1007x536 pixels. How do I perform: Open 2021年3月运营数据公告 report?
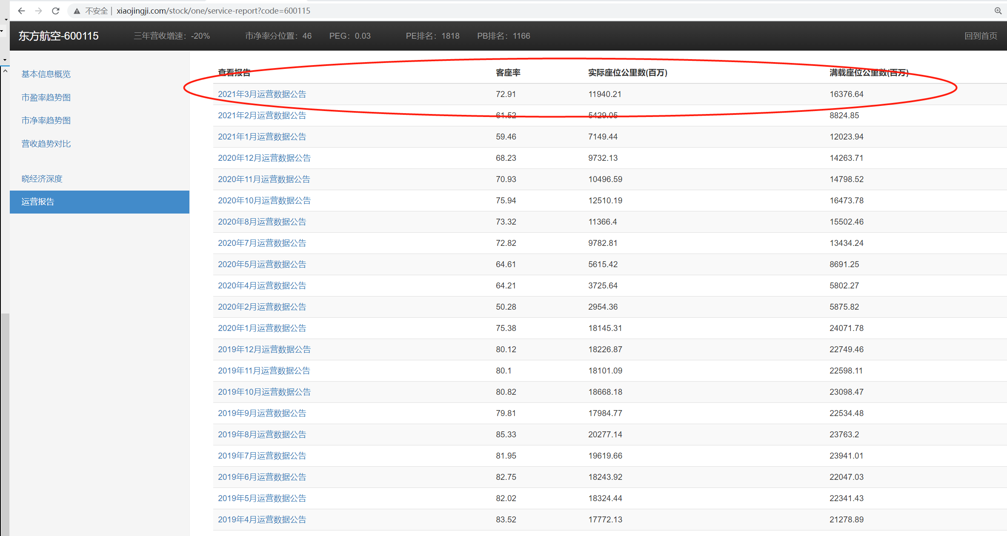pos(262,94)
